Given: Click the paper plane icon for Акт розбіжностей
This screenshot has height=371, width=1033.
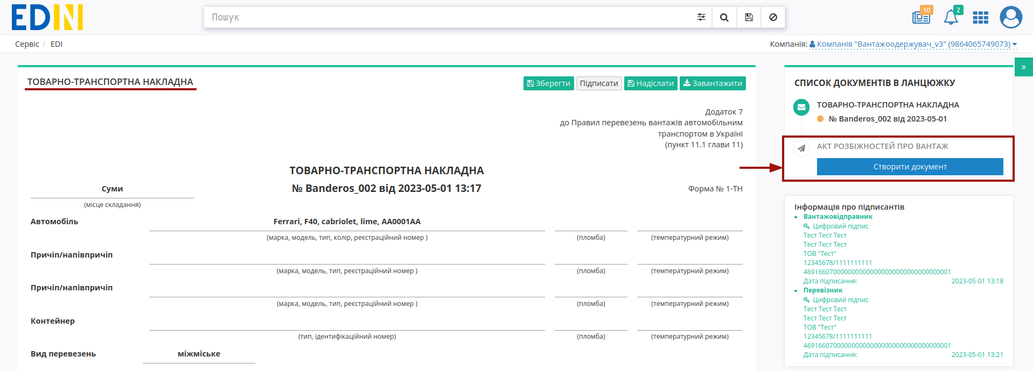Looking at the screenshot, I should pyautogui.click(x=801, y=148).
